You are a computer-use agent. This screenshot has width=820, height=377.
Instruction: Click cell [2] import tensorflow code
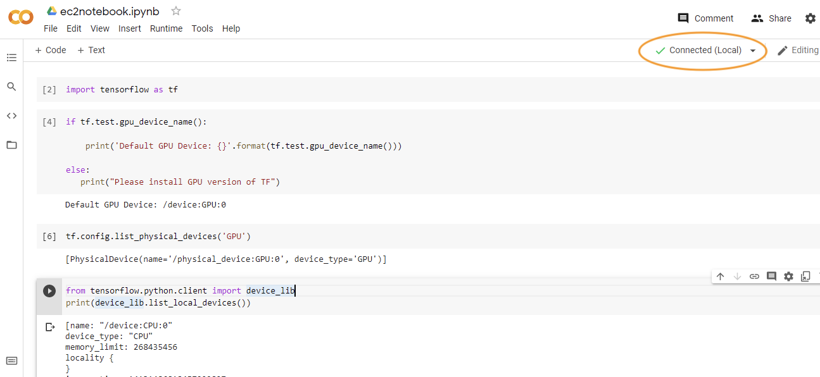click(x=122, y=90)
